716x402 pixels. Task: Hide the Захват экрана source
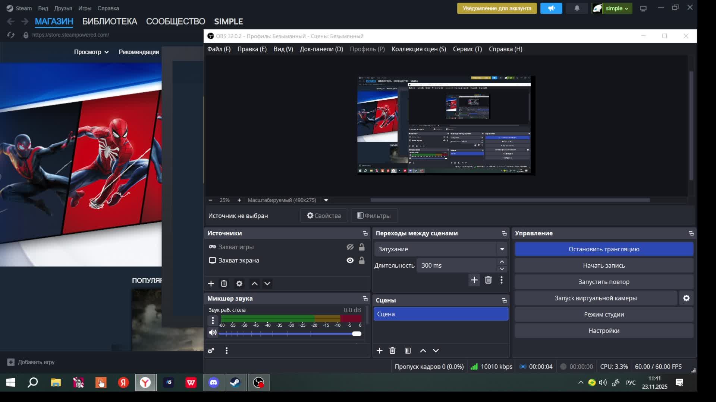[350, 261]
